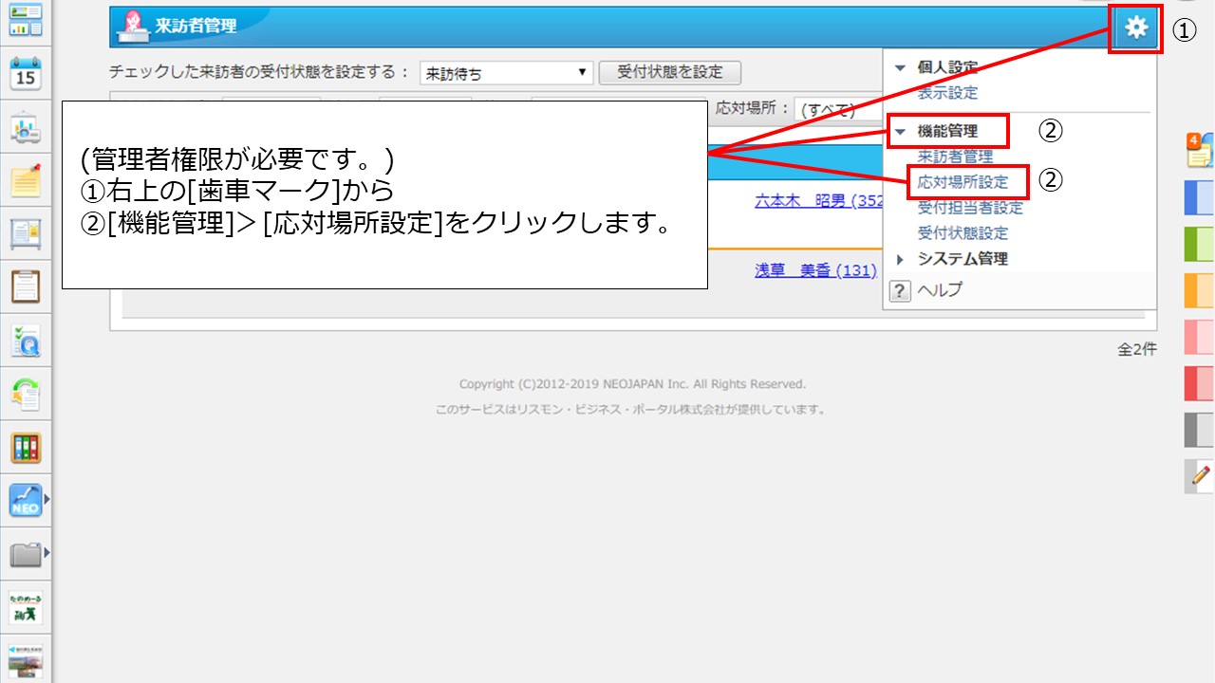
Task: Collapse the 機能管理 section
Action: pos(900,132)
